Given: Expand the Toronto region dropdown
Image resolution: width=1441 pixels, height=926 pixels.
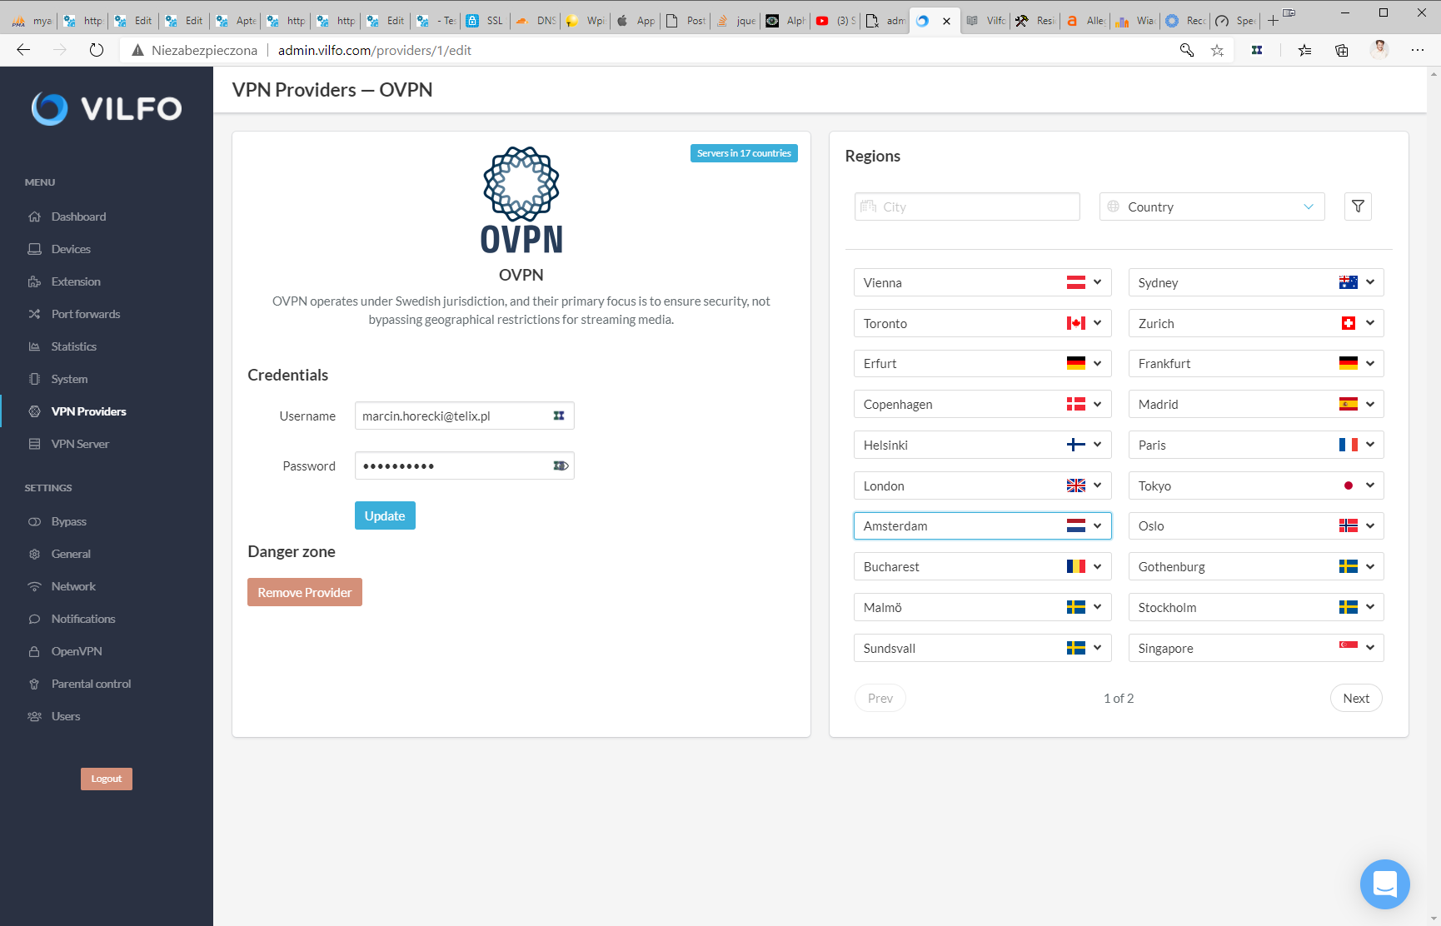Looking at the screenshot, I should (x=1097, y=323).
